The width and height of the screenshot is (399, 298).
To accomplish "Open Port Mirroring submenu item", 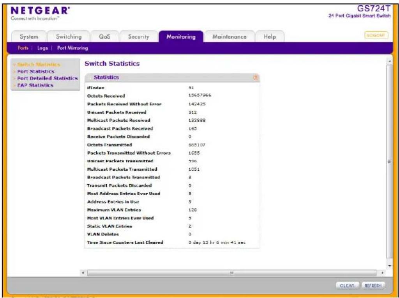I will pyautogui.click(x=72, y=48).
